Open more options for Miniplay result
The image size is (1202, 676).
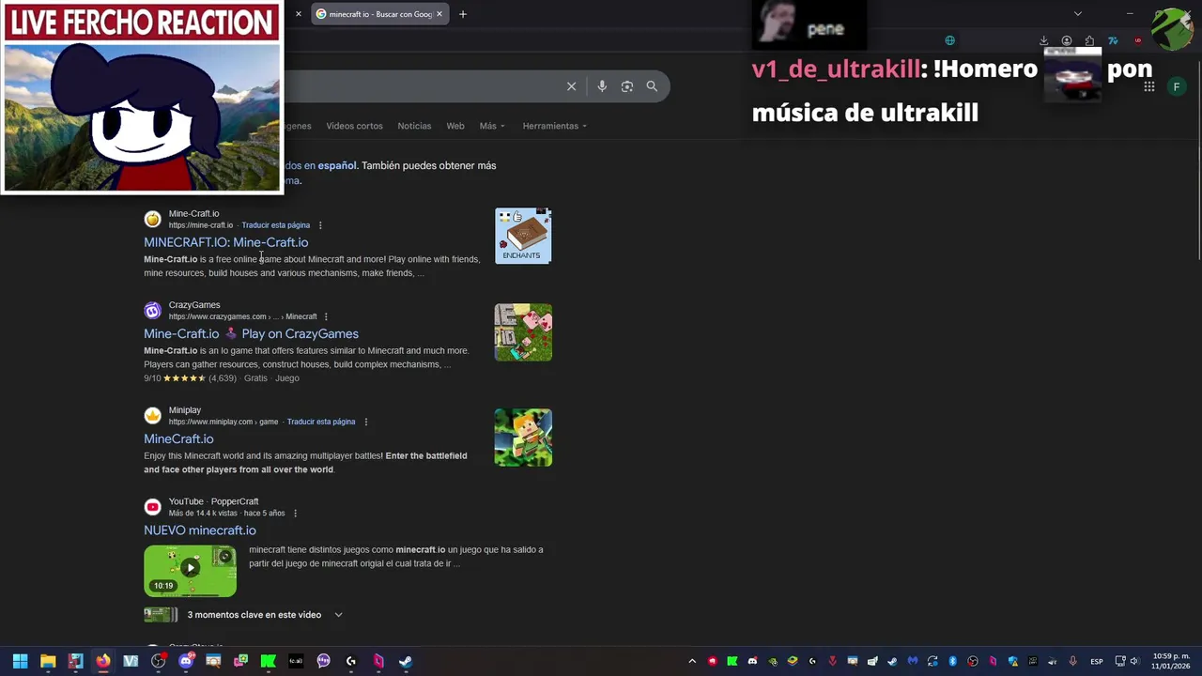(365, 422)
